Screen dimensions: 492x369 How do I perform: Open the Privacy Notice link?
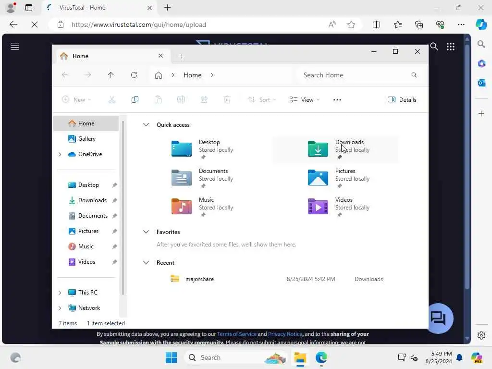[285, 334]
